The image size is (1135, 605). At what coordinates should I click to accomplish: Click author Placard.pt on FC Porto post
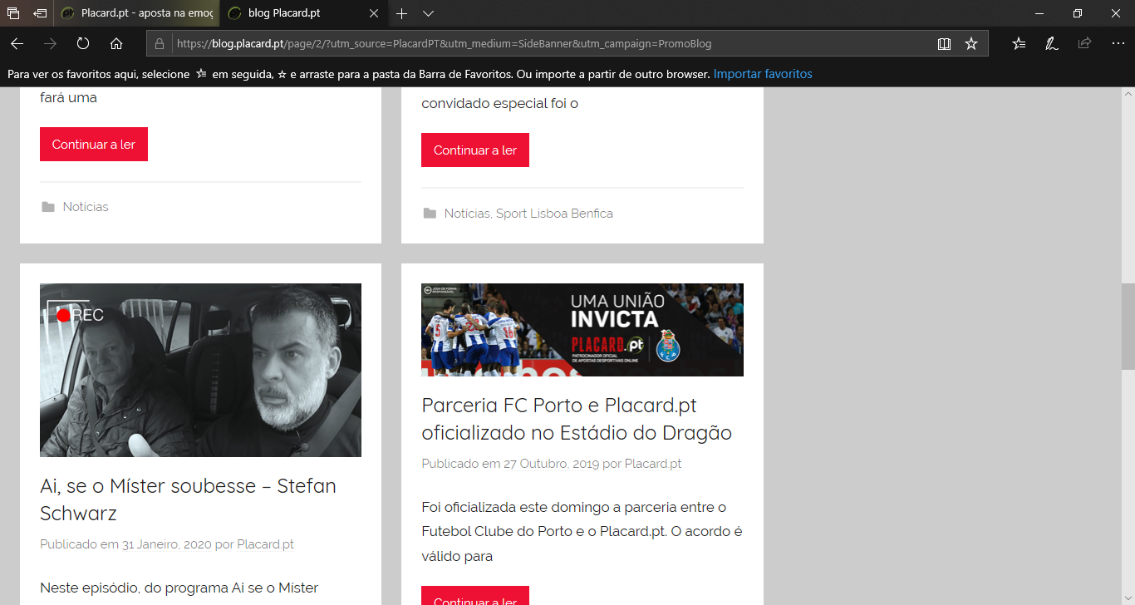[653, 464]
